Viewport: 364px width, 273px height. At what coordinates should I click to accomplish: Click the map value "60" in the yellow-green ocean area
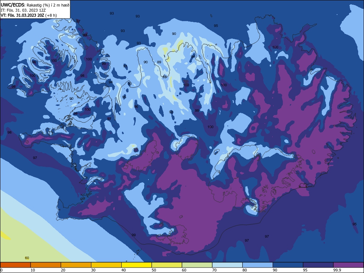[27, 258]
